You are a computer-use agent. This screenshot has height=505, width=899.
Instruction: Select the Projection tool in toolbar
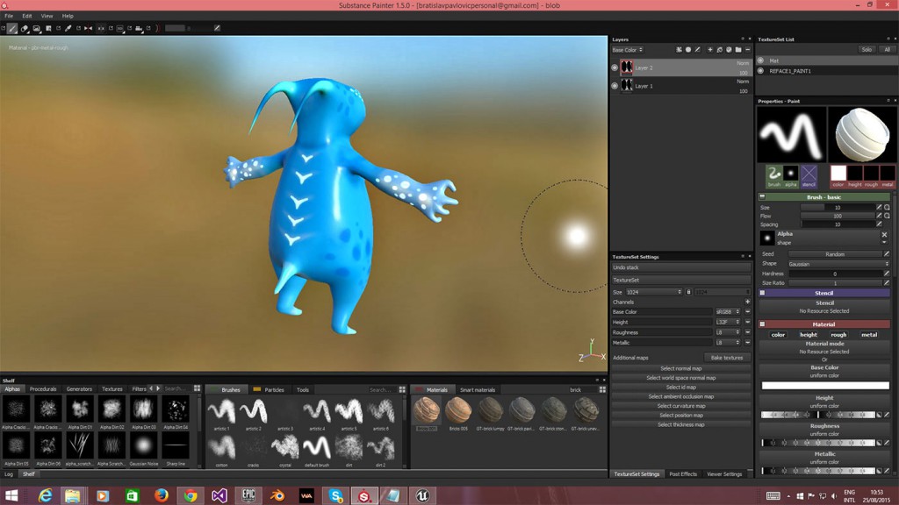pyautogui.click(x=37, y=28)
